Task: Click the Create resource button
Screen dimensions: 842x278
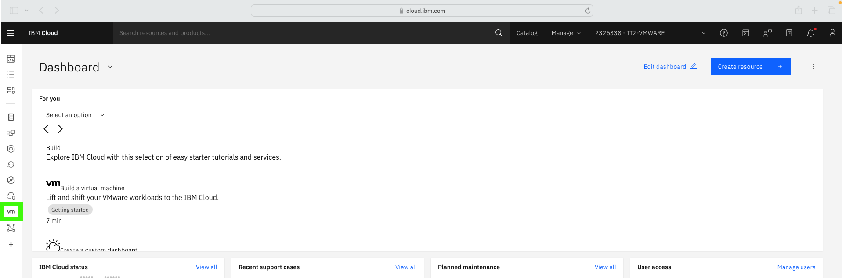Action: (751, 67)
